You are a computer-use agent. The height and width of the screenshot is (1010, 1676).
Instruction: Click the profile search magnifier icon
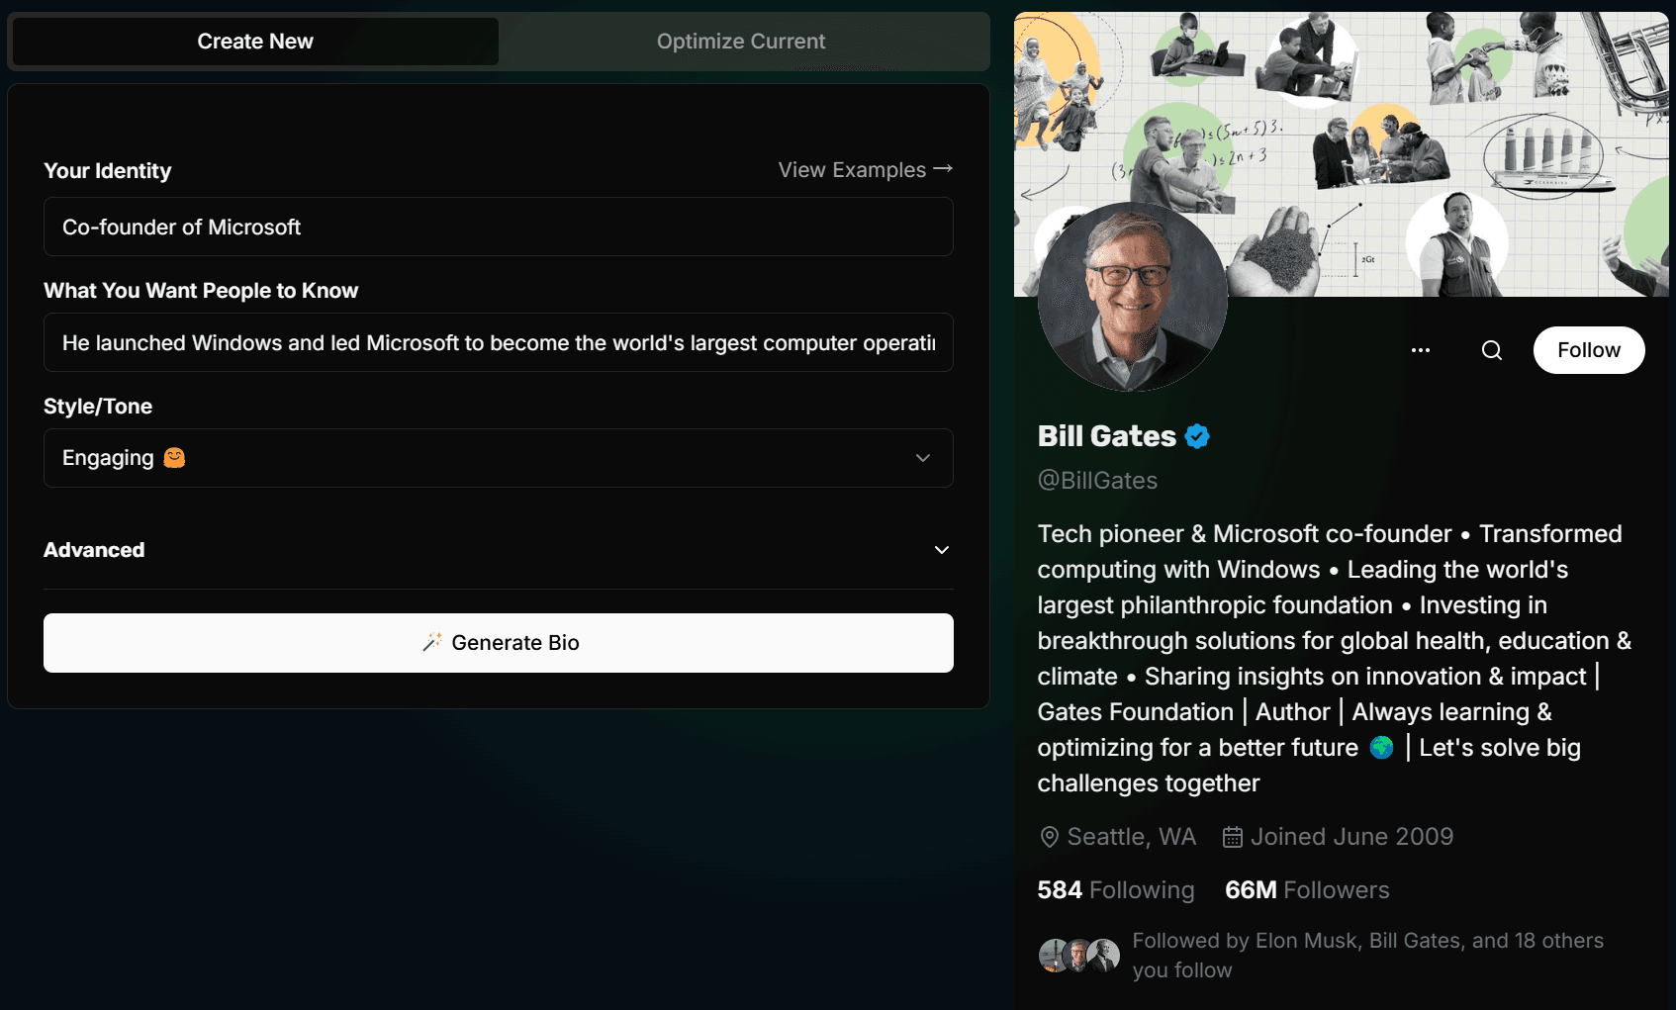(x=1492, y=350)
